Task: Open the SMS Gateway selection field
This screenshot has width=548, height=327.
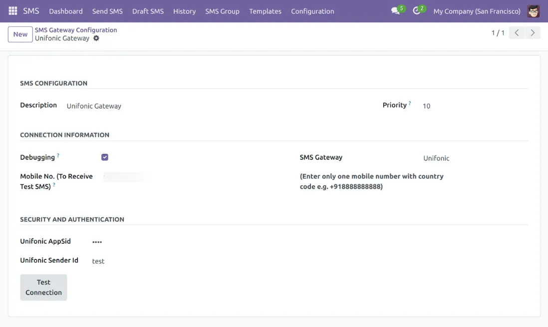Action: pyautogui.click(x=474, y=158)
